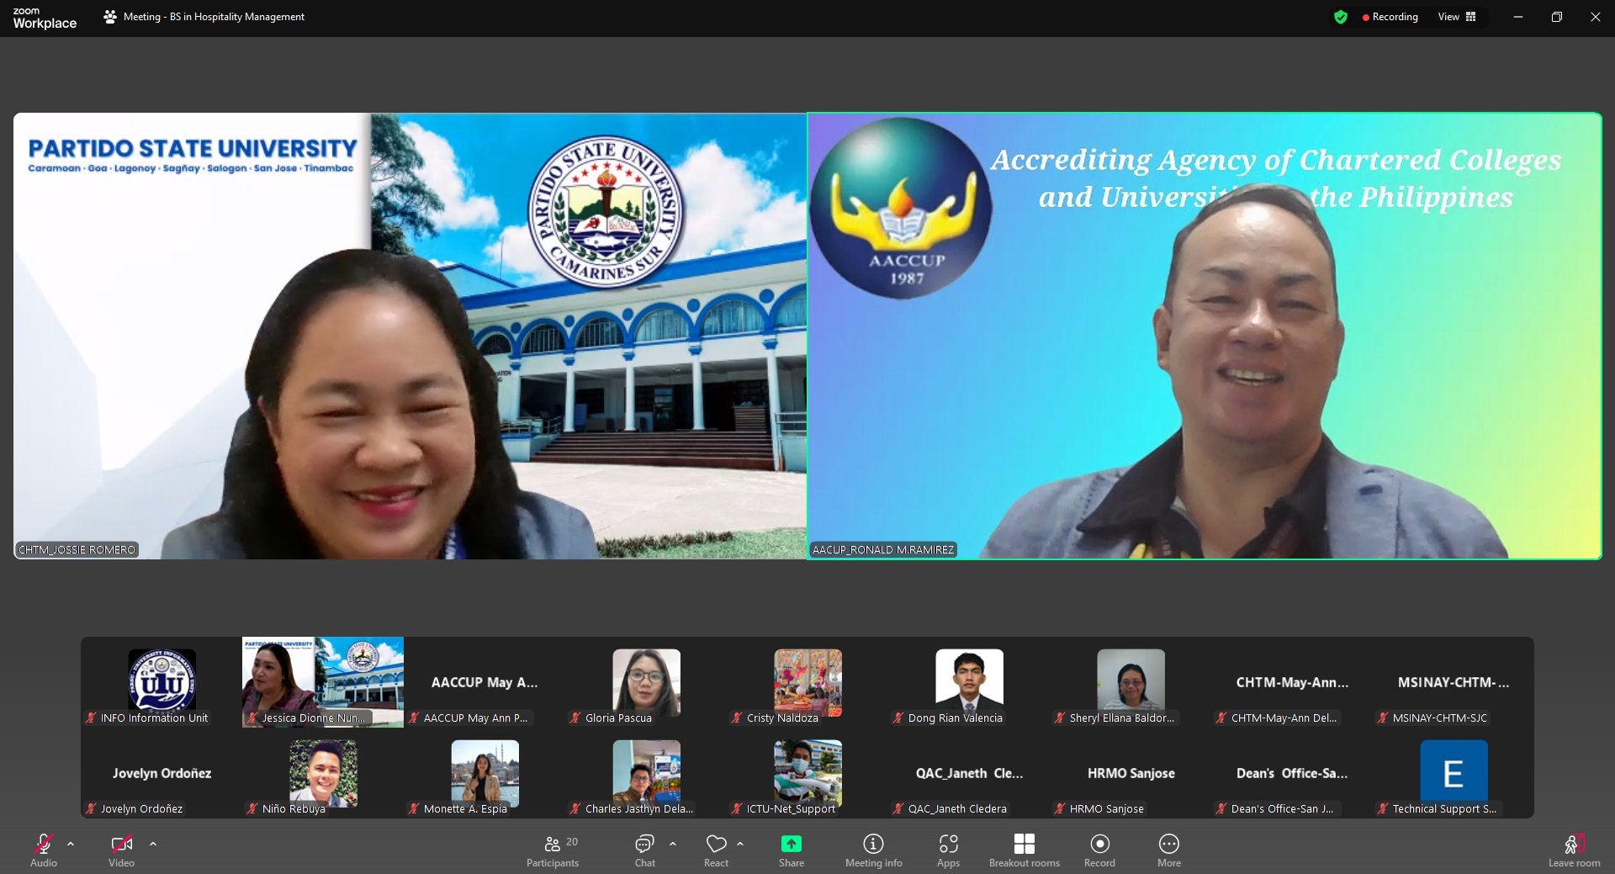The image size is (1615, 874).
Task: Select Cristy Naldoza participant tile
Action: [807, 682]
